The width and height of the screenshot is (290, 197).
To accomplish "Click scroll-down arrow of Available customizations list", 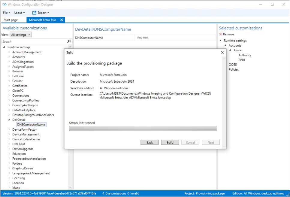I will click(x=70, y=187).
